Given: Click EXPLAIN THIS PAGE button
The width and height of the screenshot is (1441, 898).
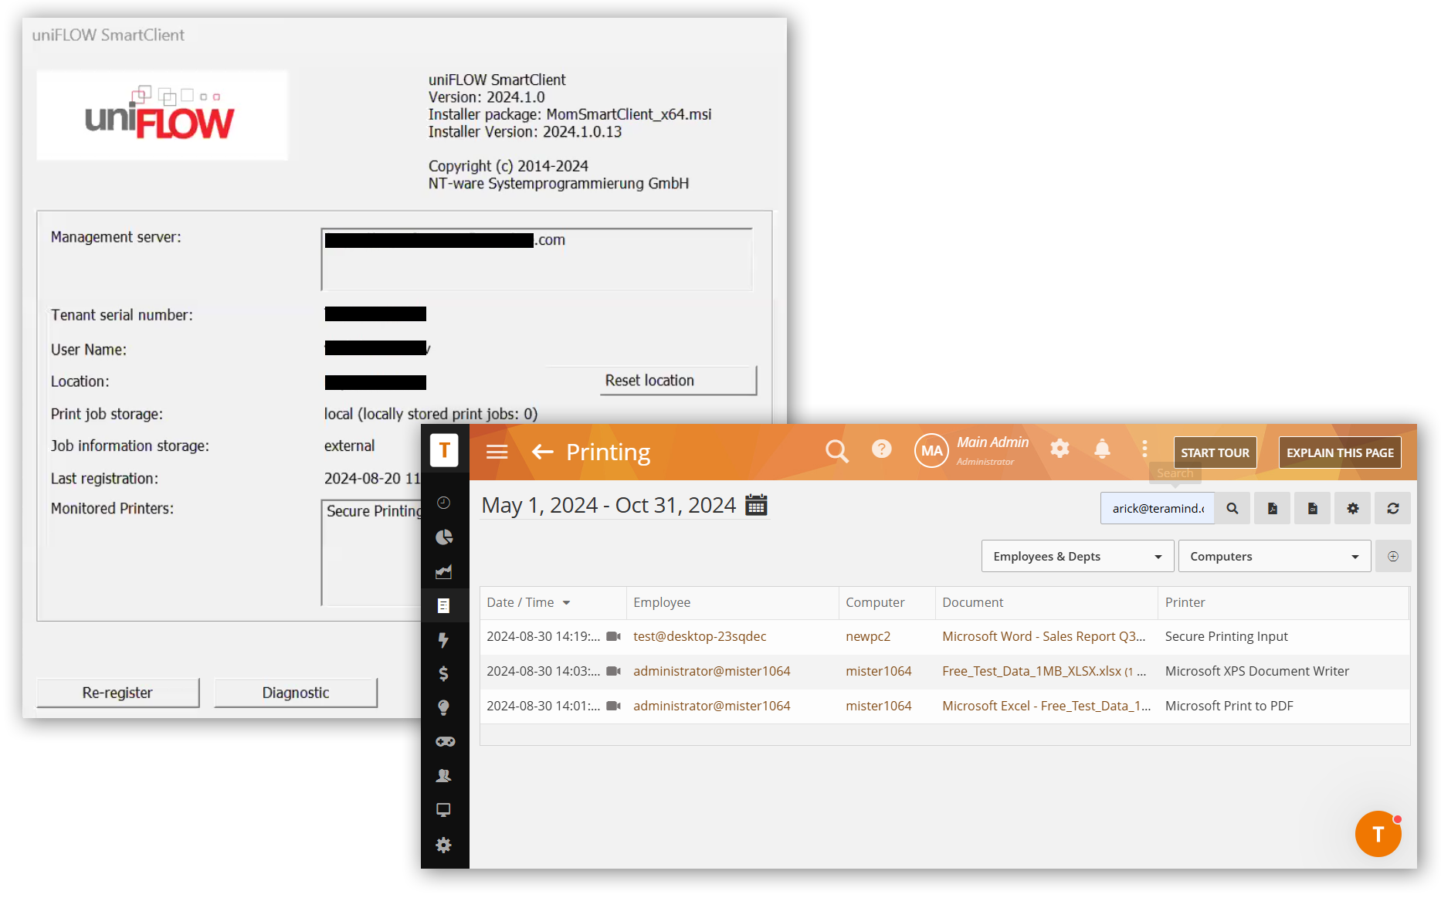Looking at the screenshot, I should pos(1340,452).
